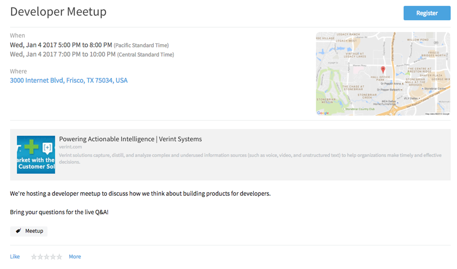Rate the event three stars
457x269 pixels.
(x=47, y=257)
